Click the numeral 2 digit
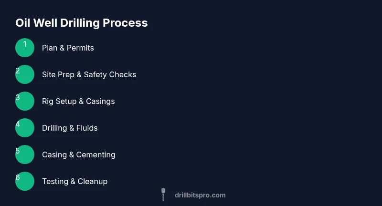The image size is (382, 206). (x=18, y=71)
